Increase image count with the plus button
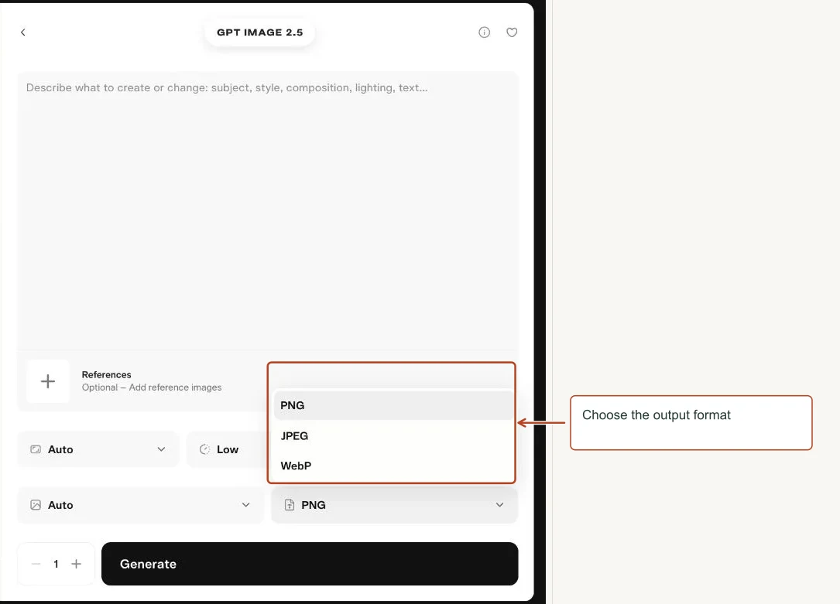Screen dimensions: 840x604 (x=76, y=564)
